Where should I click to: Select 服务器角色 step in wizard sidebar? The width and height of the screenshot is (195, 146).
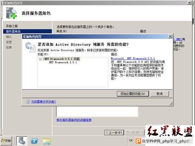click(27, 31)
